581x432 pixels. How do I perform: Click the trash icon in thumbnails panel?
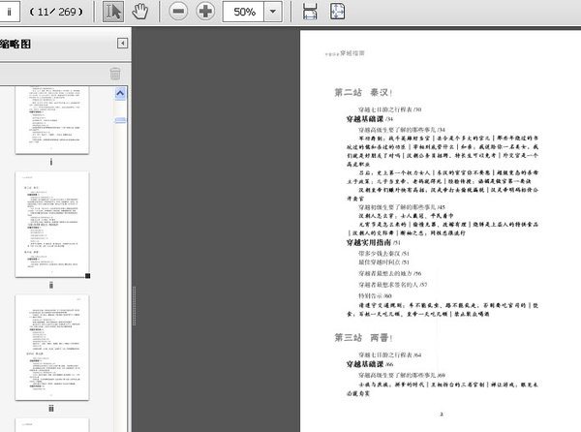click(x=115, y=74)
